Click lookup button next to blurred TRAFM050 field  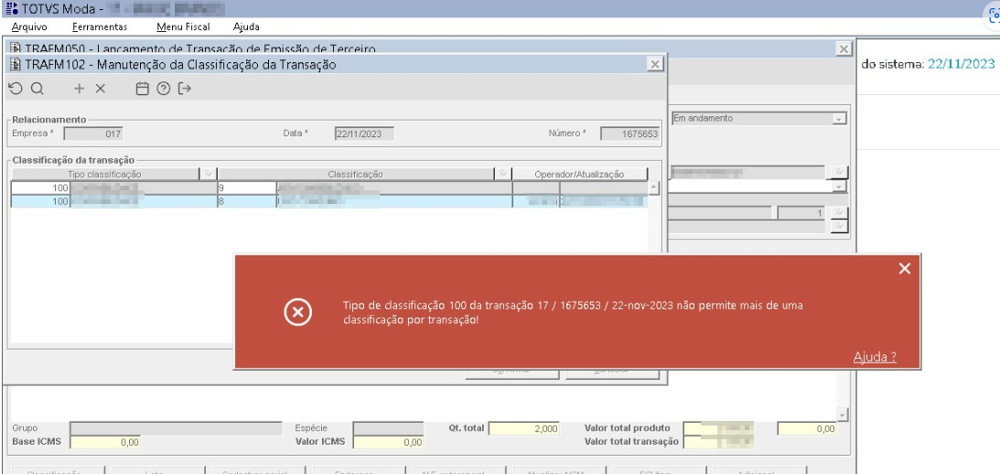click(x=839, y=172)
